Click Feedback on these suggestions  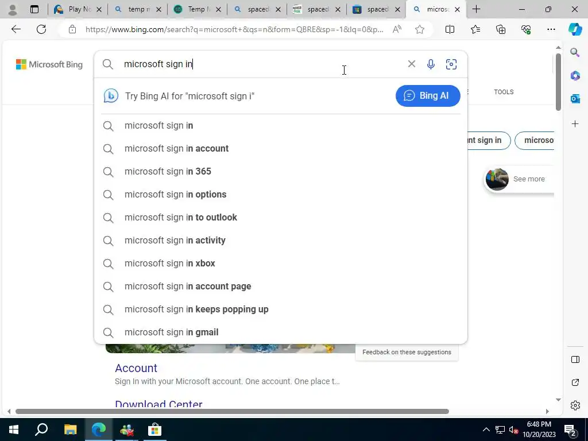407,352
